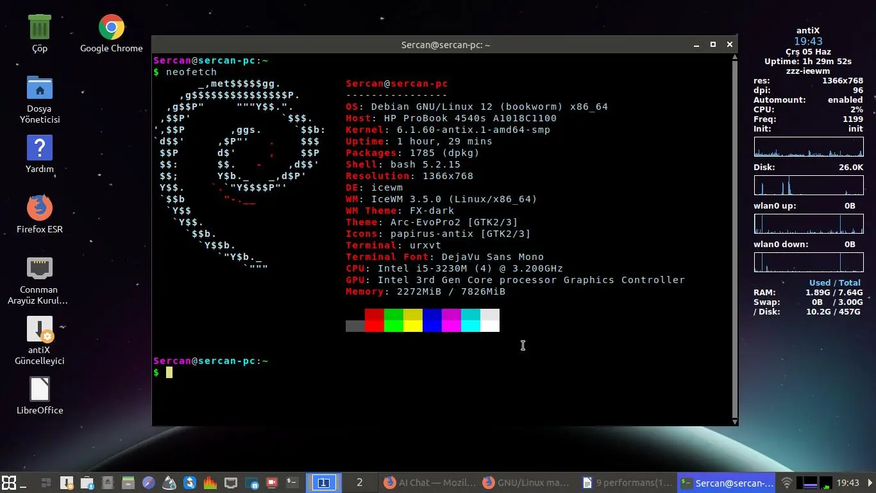
Task: Click the updater icon in the taskbar
Action: pyautogui.click(x=67, y=483)
